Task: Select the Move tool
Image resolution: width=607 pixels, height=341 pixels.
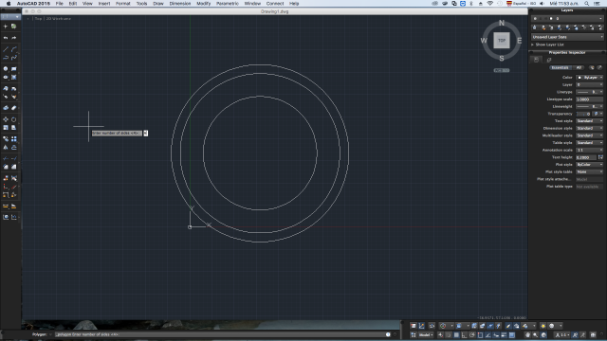Action: (6, 119)
